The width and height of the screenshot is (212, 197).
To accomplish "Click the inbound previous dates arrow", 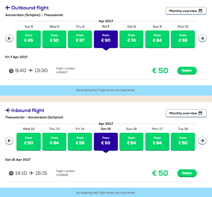I will (x=9, y=141).
